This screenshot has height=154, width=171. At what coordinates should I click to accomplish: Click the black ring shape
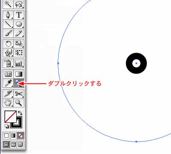(129, 63)
